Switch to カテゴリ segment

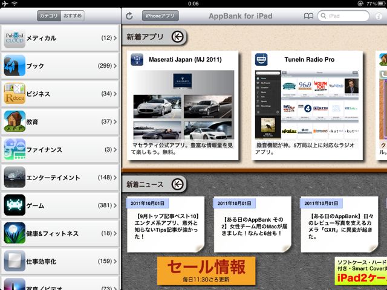[49, 16]
